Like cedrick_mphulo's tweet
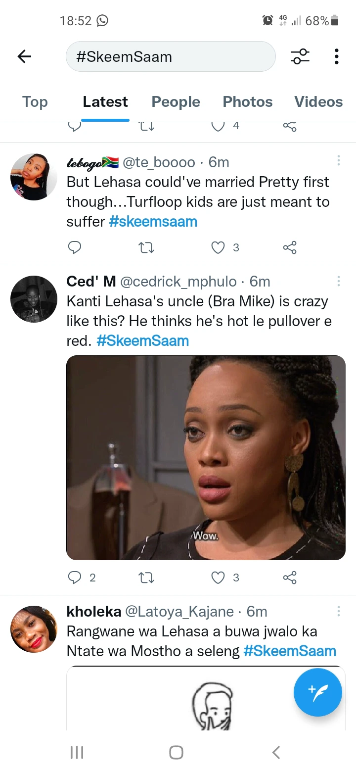 [x=218, y=577]
